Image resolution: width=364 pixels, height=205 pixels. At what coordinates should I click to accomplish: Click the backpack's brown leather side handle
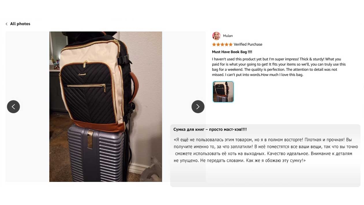pyautogui.click(x=134, y=87)
